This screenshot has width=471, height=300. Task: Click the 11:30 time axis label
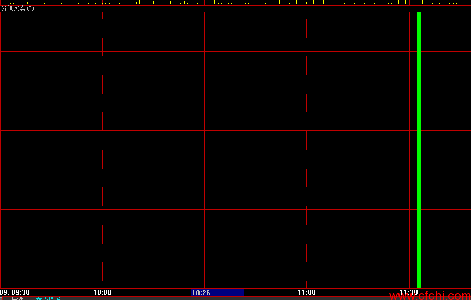(x=408, y=292)
